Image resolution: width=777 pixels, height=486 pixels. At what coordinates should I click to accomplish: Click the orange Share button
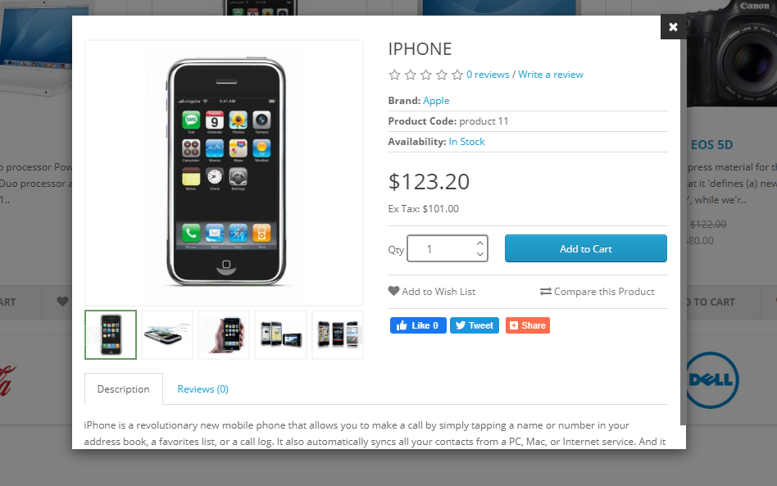(x=528, y=325)
